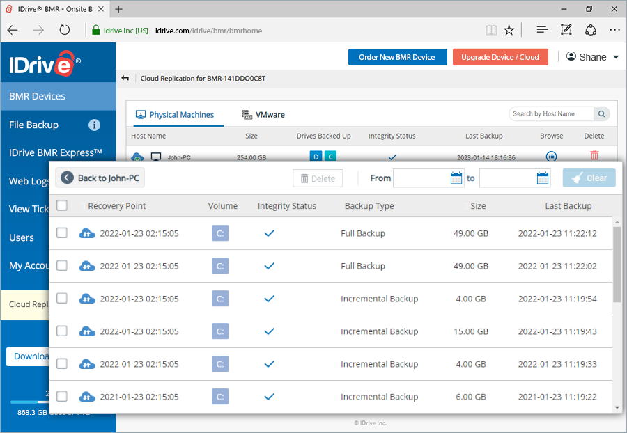This screenshot has height=433, width=627.
Task: Check the 2021-01-23 recovery point
Action: pyautogui.click(x=61, y=396)
